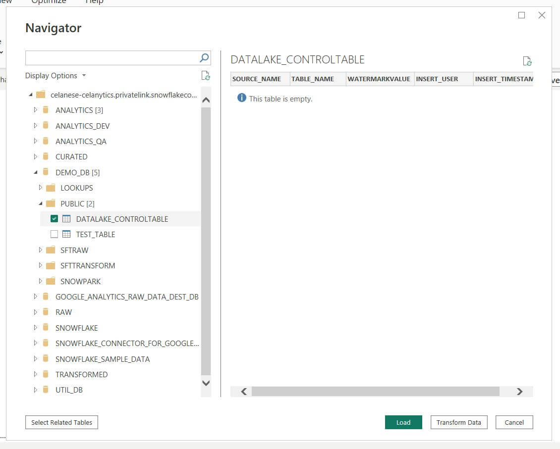560x449 pixels.
Task: Maximize the Navigator dialog
Action: (521, 15)
